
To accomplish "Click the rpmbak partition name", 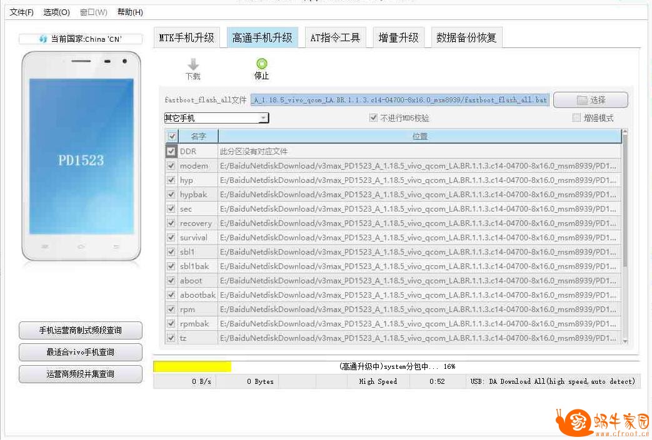I will (x=194, y=323).
